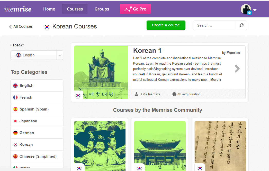Select the French category

[x=37, y=97]
